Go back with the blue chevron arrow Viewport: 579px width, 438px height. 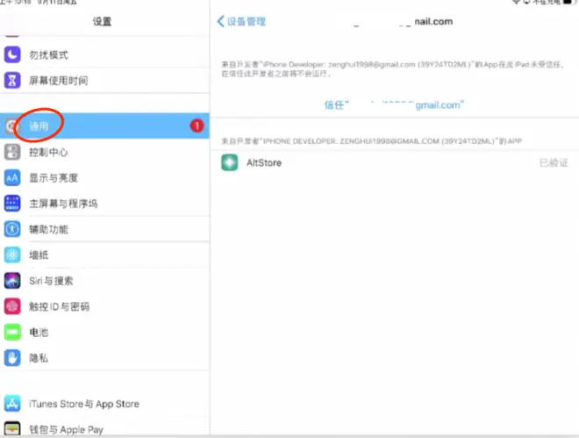(220, 21)
